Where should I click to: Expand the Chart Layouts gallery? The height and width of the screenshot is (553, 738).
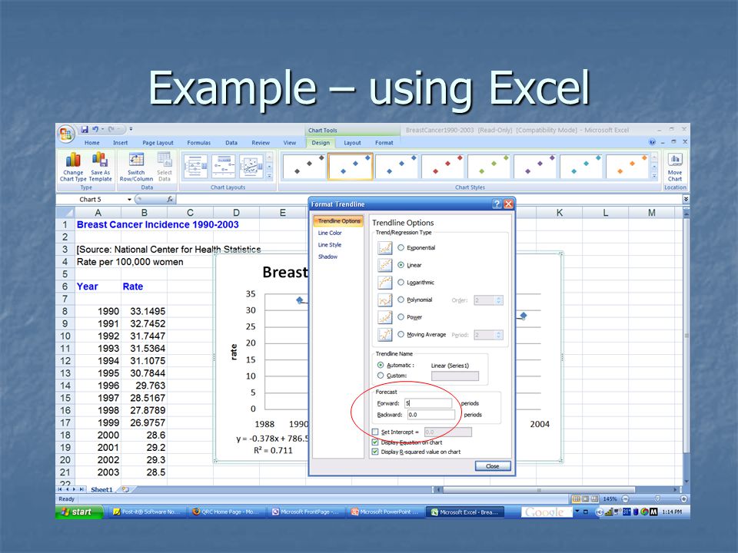pos(269,177)
